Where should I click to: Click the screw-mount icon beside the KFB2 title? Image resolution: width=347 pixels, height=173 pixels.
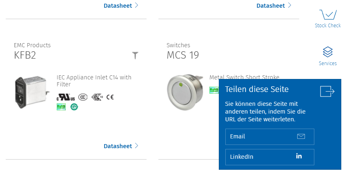135,55
